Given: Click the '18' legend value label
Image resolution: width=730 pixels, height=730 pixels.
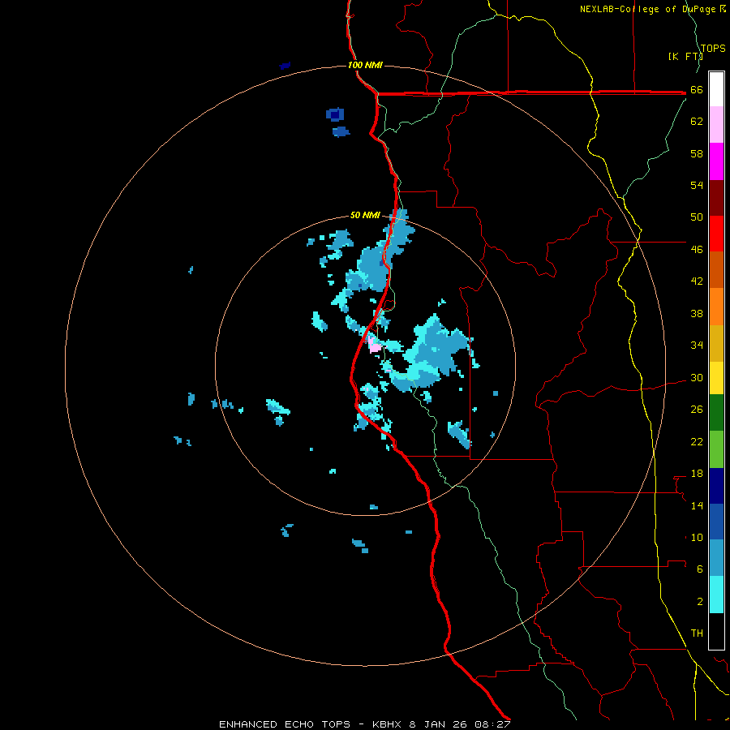Looking at the screenshot, I should [697, 474].
